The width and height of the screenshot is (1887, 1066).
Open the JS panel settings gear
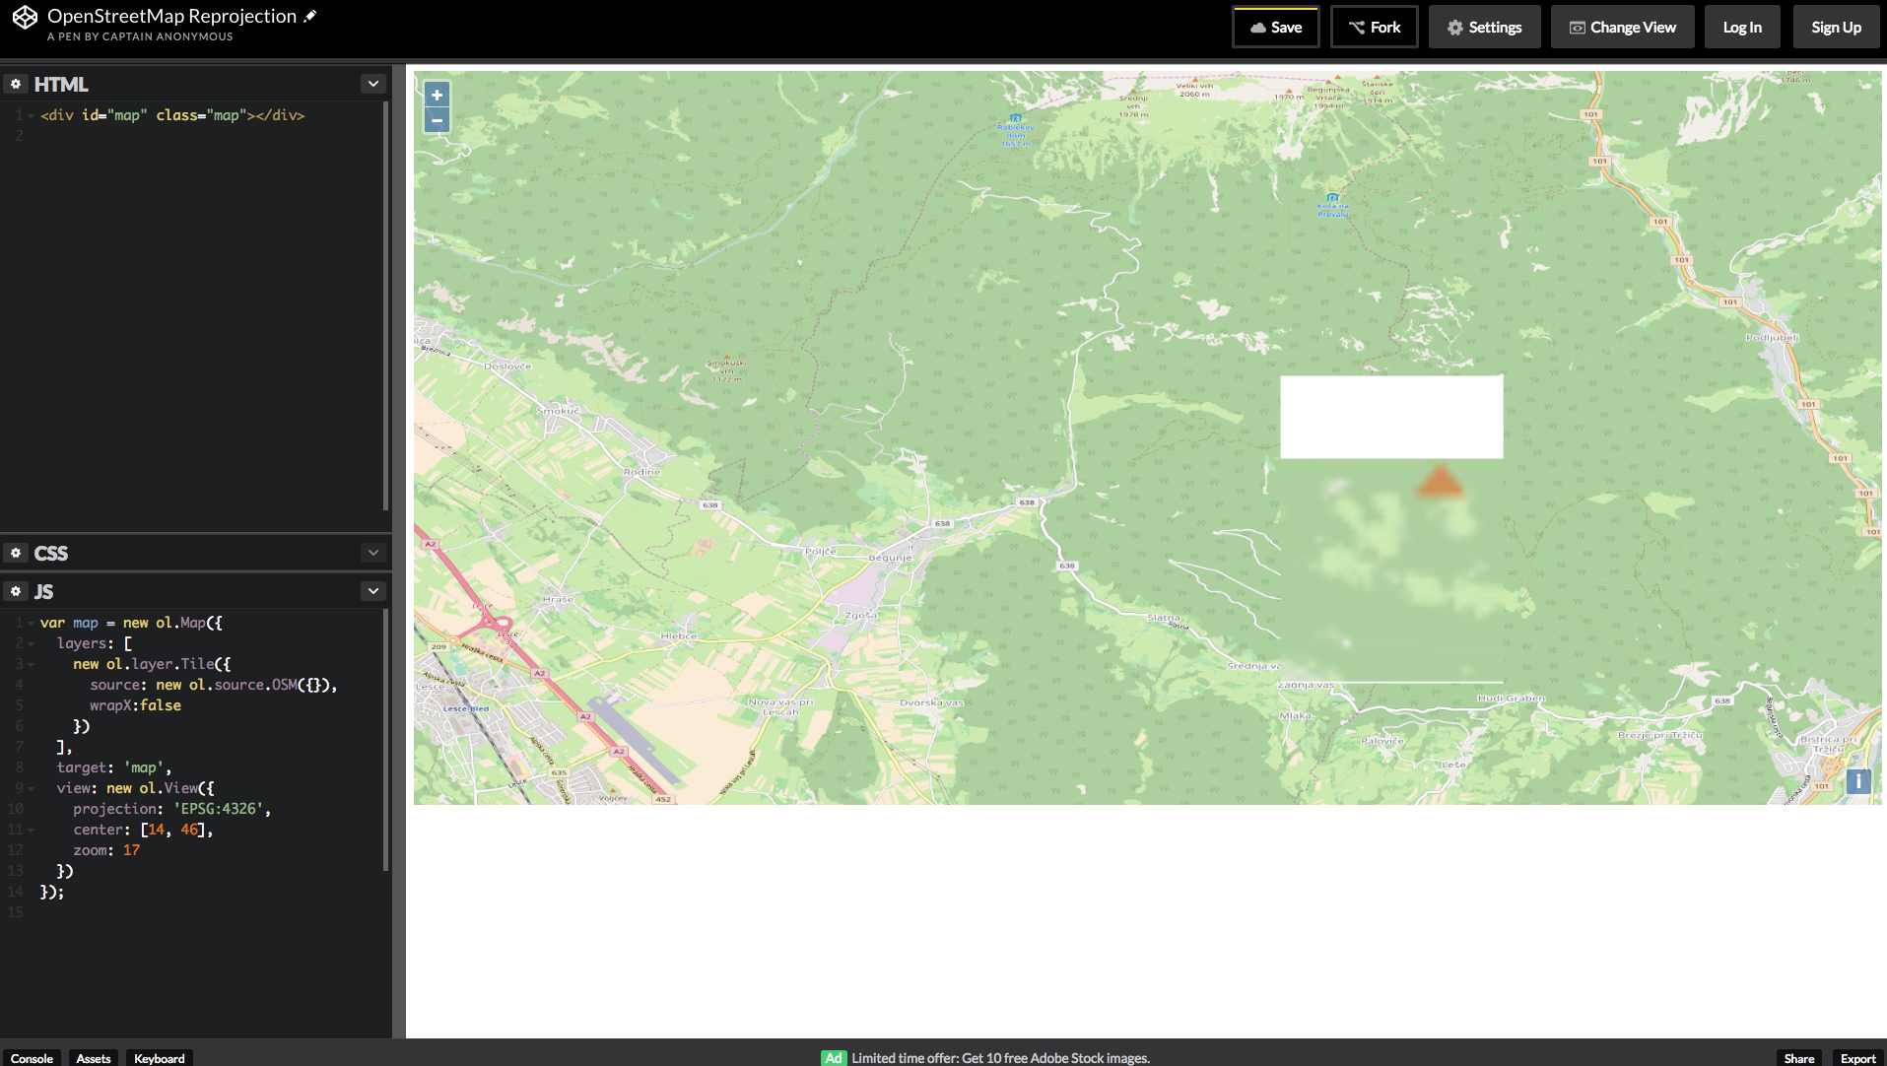point(16,590)
